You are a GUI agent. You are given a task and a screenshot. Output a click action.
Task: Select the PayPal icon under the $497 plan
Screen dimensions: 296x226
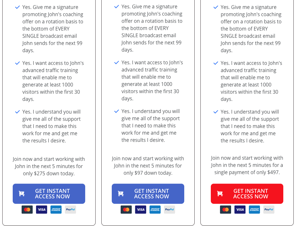(x=269, y=210)
